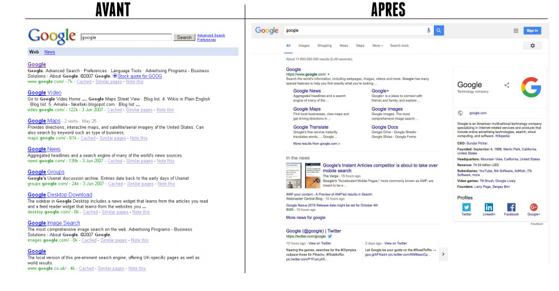Switch to the Shopping tab
This screenshot has height=291, width=559.
(324, 45)
